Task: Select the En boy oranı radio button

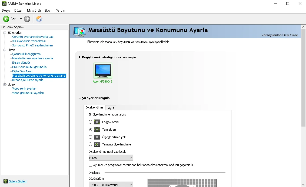Action: [91, 122]
